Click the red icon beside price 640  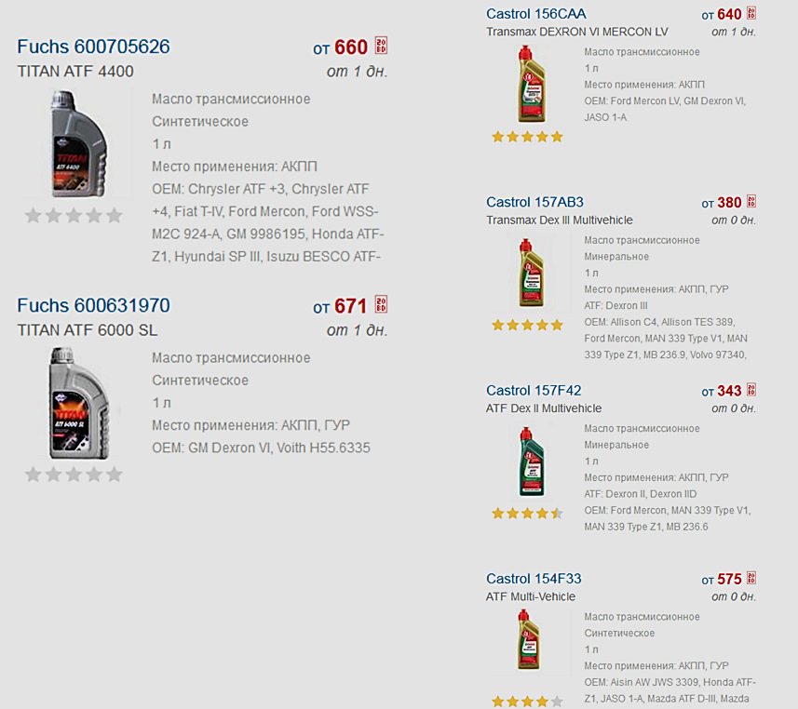[x=751, y=13]
